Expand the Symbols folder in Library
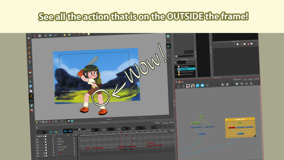284x160 pixels. (176, 69)
